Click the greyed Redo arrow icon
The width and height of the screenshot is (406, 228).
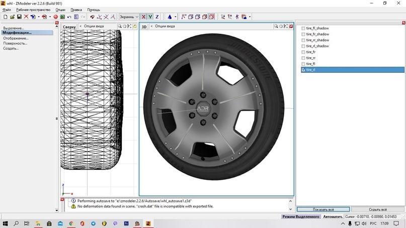pyautogui.click(x=83, y=17)
